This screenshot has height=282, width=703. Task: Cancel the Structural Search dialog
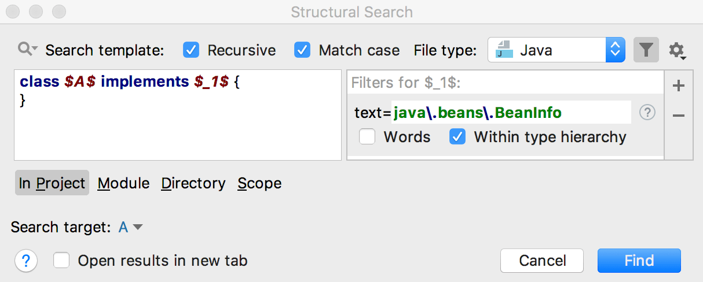(x=542, y=261)
